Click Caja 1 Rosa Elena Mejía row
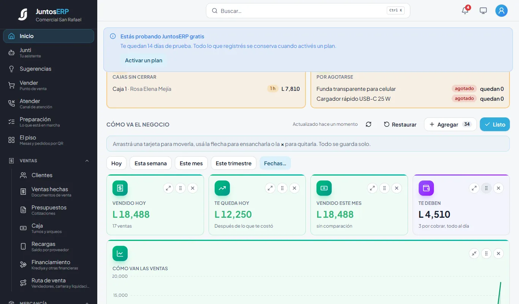The height and width of the screenshot is (304, 519). [206, 89]
